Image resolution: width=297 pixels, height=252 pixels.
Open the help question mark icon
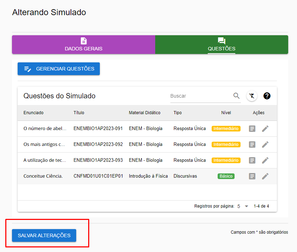(267, 96)
